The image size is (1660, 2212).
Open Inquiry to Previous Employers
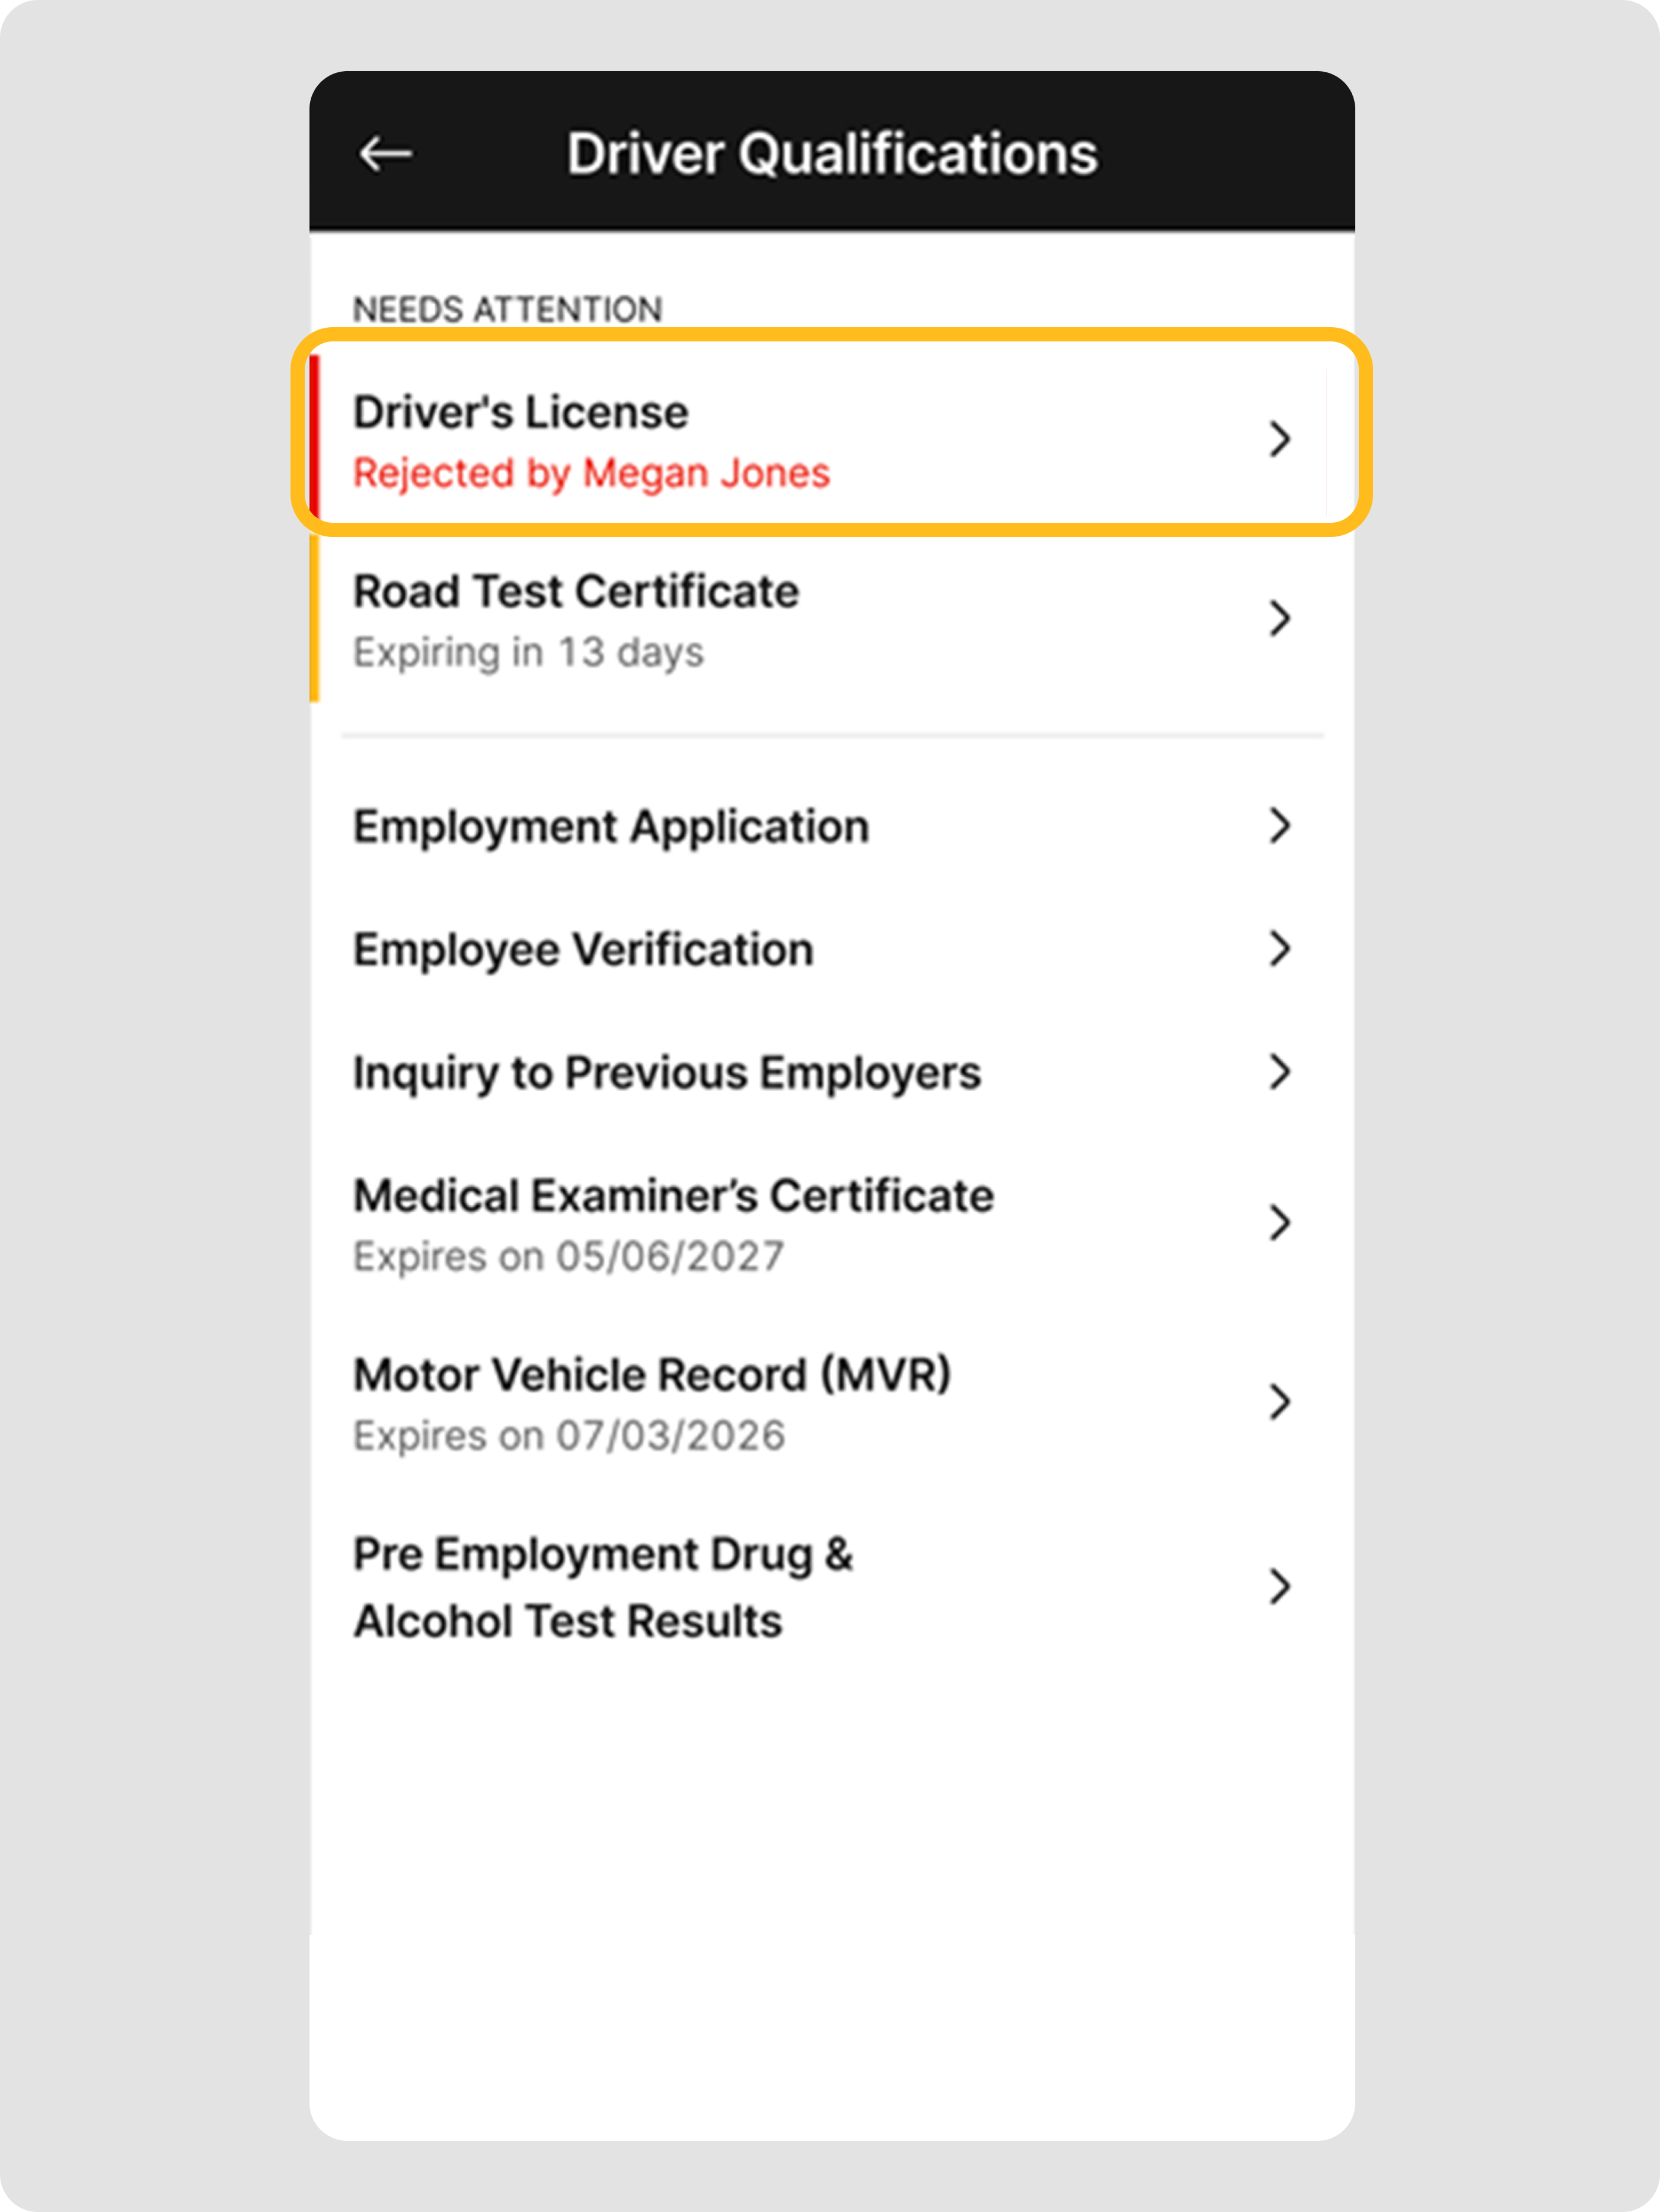click(x=666, y=1073)
